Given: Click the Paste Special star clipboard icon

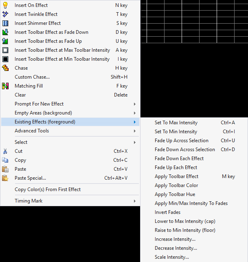Looking at the screenshot, I should click(x=5, y=178).
